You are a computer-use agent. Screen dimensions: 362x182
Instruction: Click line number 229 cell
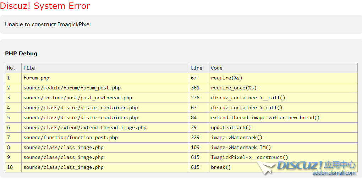tap(199, 138)
